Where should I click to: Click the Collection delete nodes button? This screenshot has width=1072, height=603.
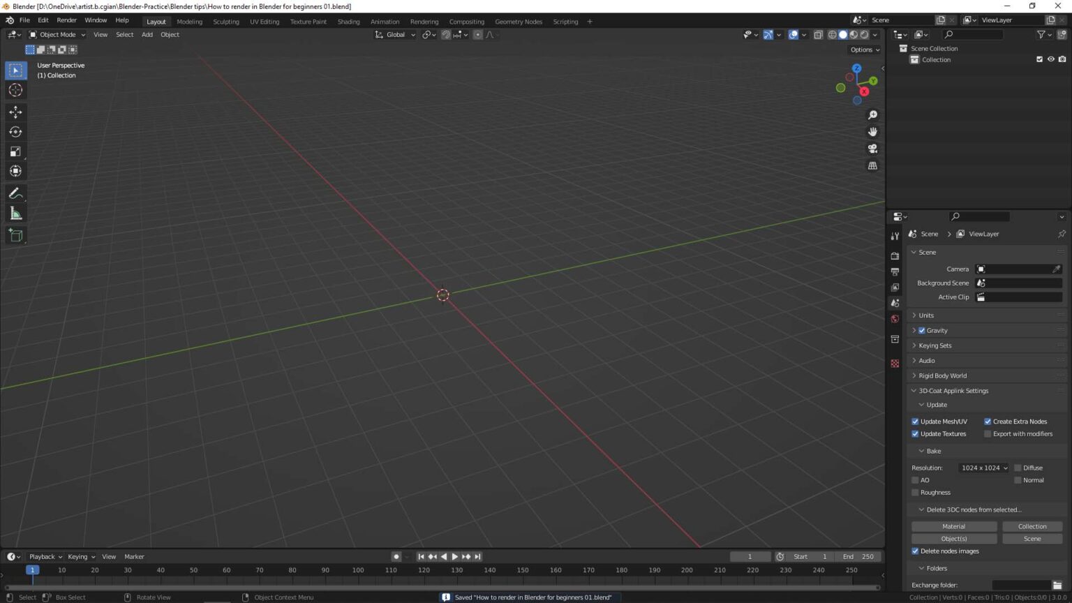[x=1032, y=527]
